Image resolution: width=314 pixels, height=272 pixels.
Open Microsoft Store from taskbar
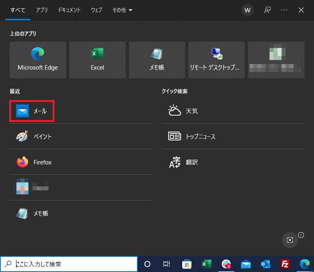[187, 264]
